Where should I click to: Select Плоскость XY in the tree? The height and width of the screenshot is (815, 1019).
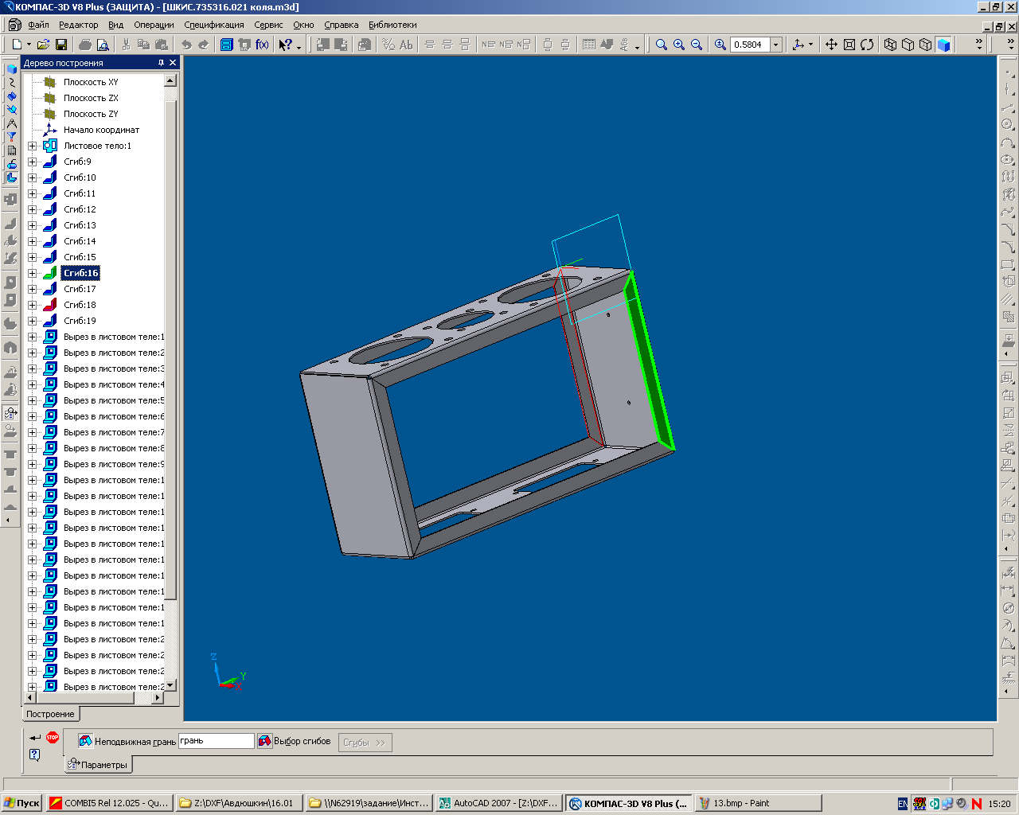click(x=91, y=82)
